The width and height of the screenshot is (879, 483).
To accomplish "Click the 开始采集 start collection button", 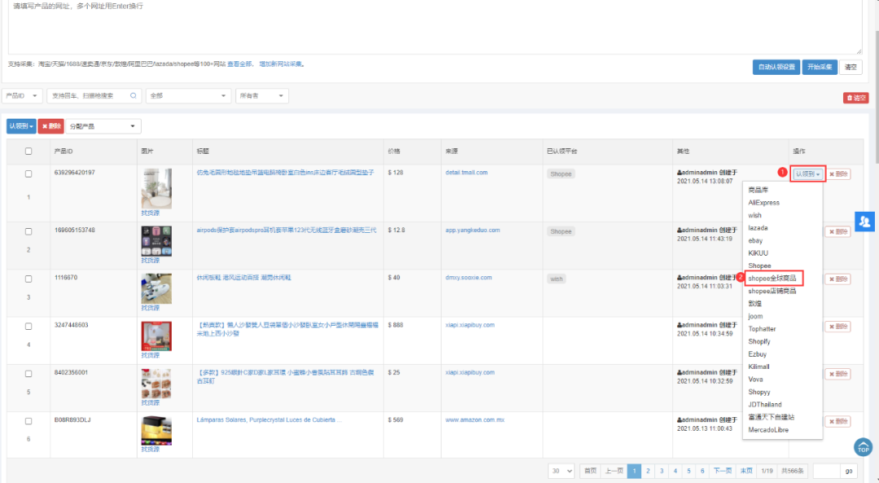I will [820, 67].
